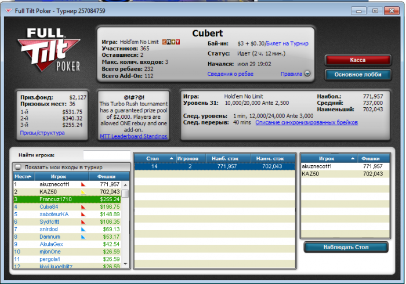Click the Full Tilt Poker title bar icon
Image resolution: width=406 pixels, height=284 pixels.
coord(9,11)
